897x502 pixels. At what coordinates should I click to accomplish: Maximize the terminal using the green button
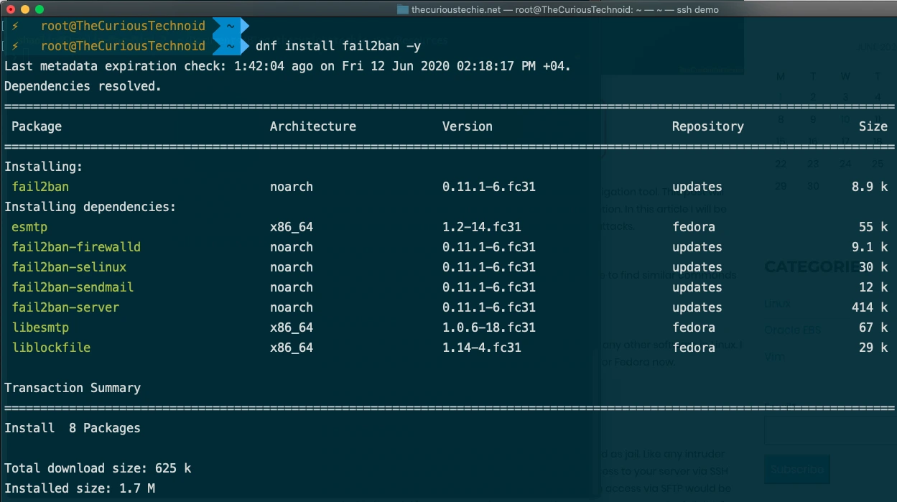click(39, 9)
